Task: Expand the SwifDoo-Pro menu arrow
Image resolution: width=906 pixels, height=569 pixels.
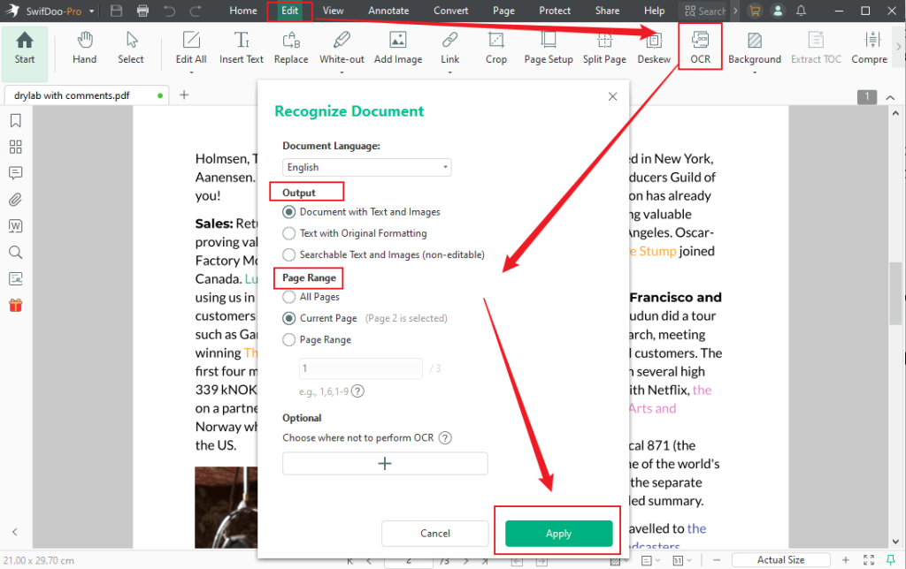Action: (x=91, y=11)
